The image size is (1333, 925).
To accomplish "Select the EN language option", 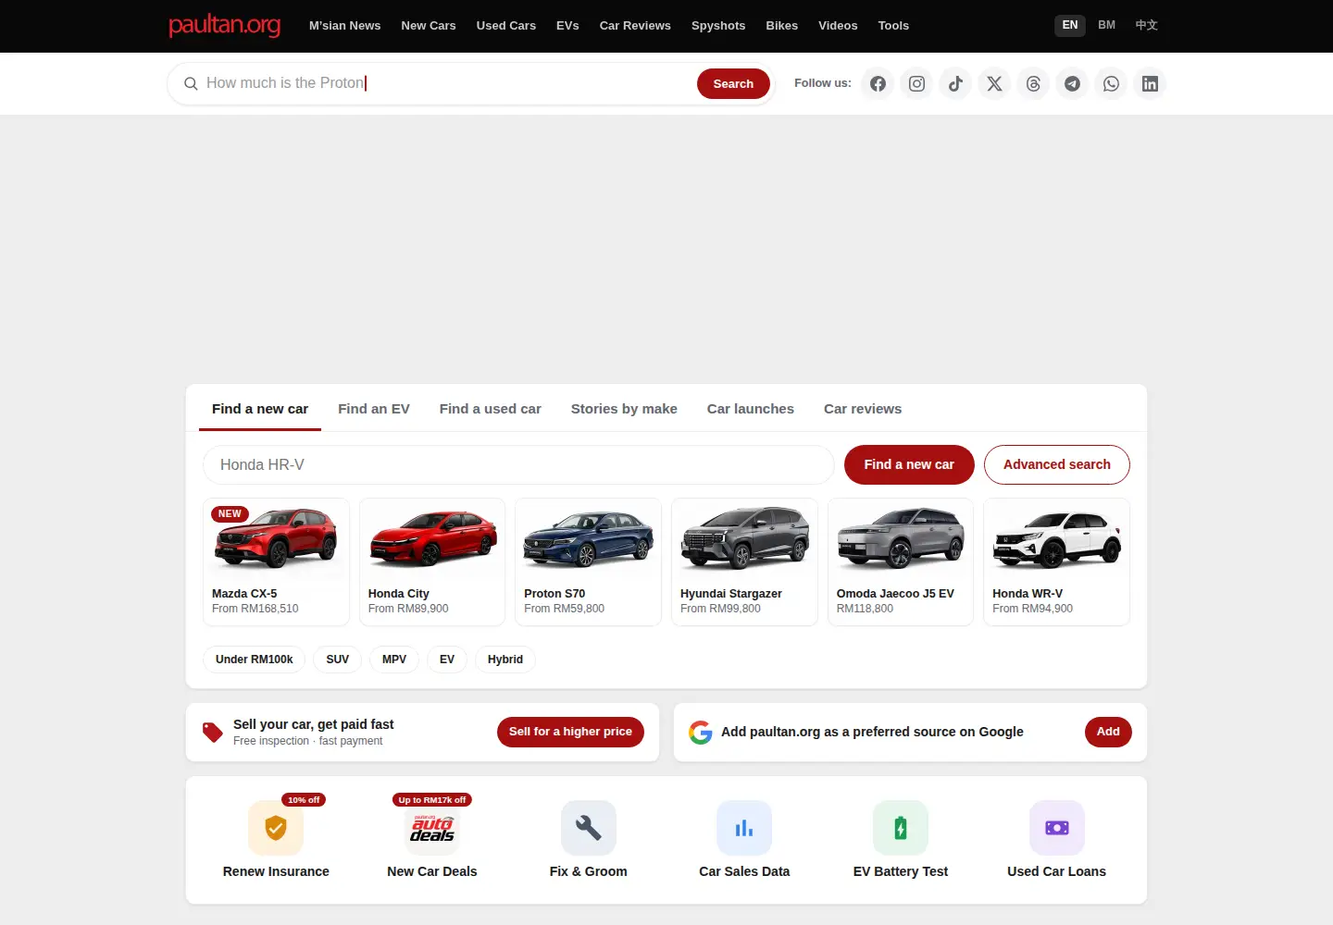I will point(1070,25).
